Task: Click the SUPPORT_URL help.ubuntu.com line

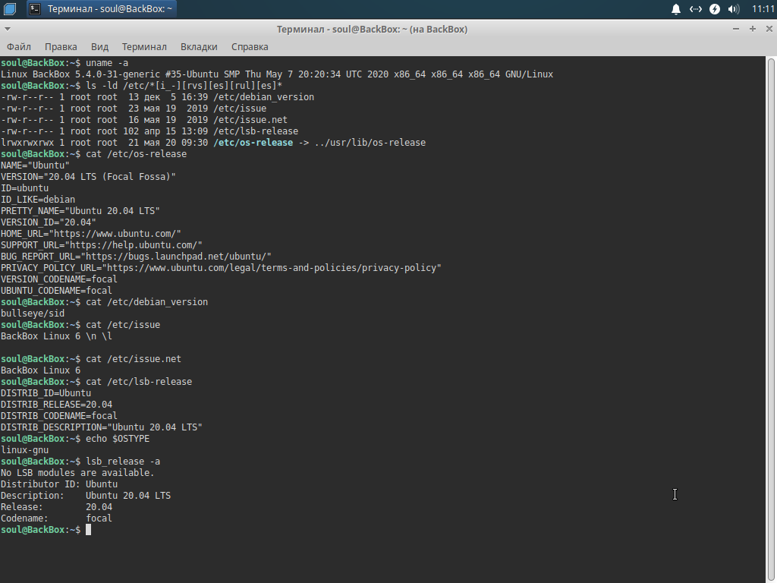Action: [x=102, y=245]
